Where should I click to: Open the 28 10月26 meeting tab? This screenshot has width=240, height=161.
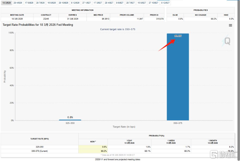[x=63, y=3]
